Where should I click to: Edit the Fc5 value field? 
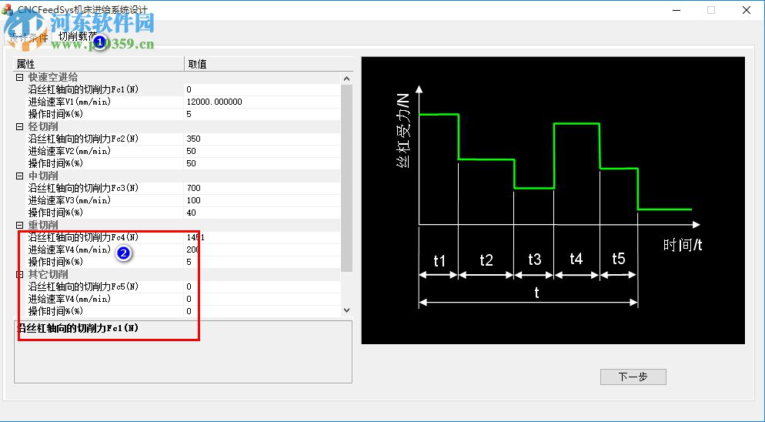262,286
